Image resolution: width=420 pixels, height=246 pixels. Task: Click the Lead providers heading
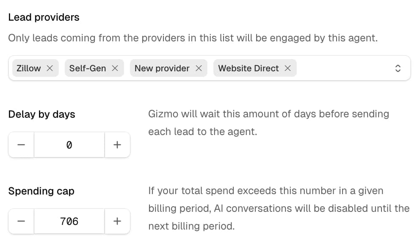coord(44,17)
